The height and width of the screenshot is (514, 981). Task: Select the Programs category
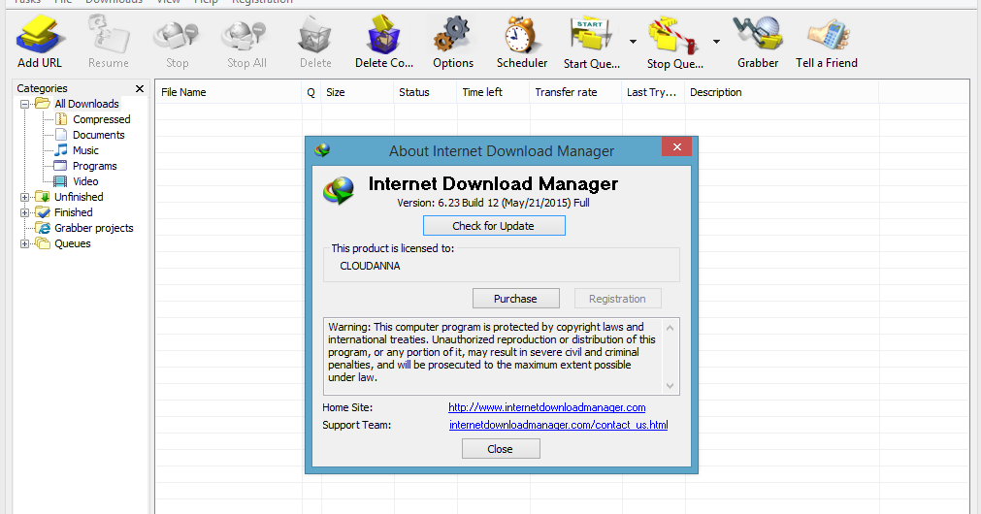(94, 167)
